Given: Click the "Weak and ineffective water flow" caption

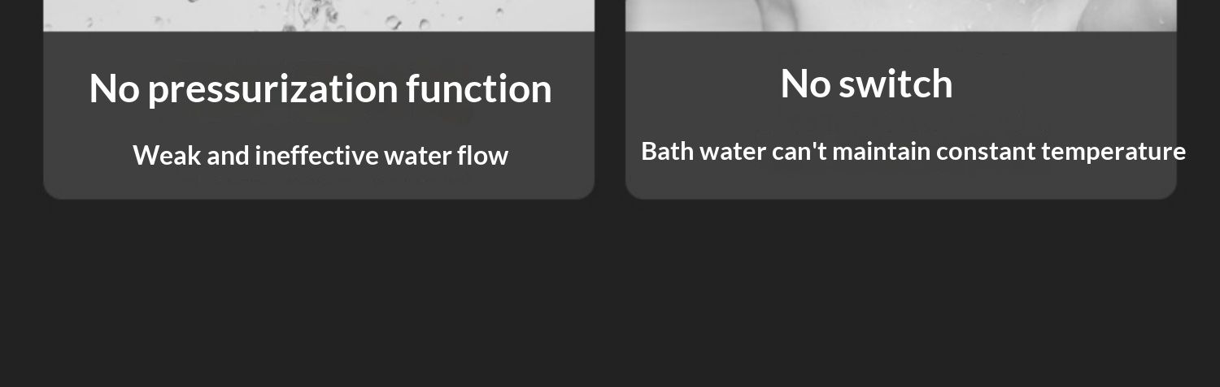Looking at the screenshot, I should point(320,155).
